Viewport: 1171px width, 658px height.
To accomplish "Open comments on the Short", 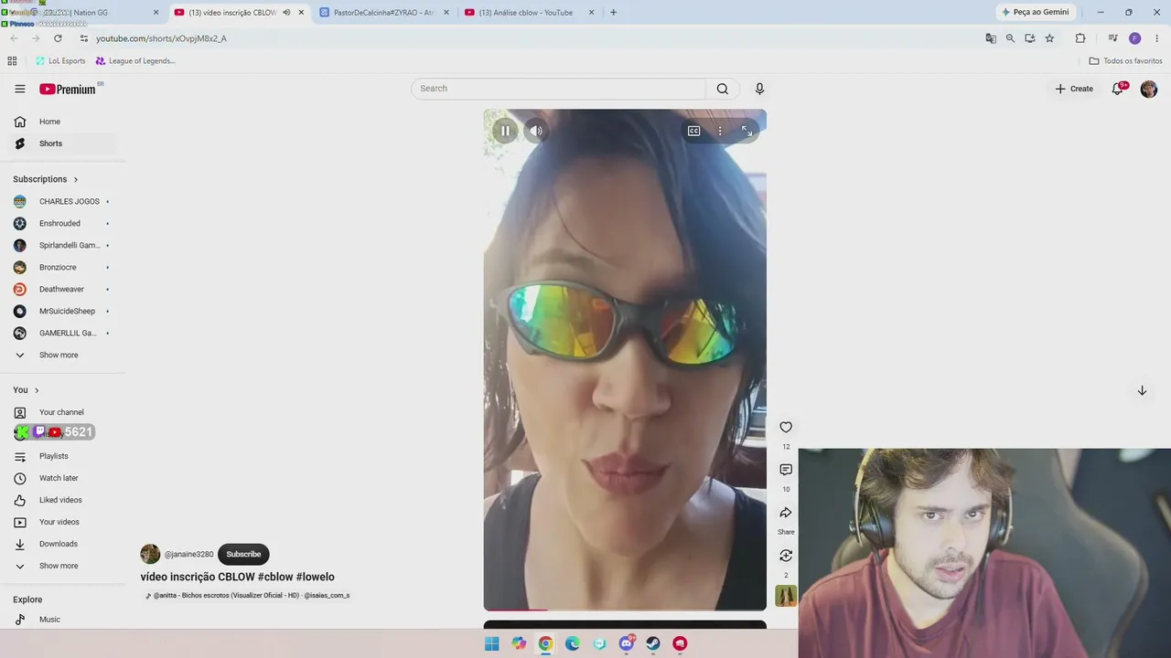I will pos(786,470).
